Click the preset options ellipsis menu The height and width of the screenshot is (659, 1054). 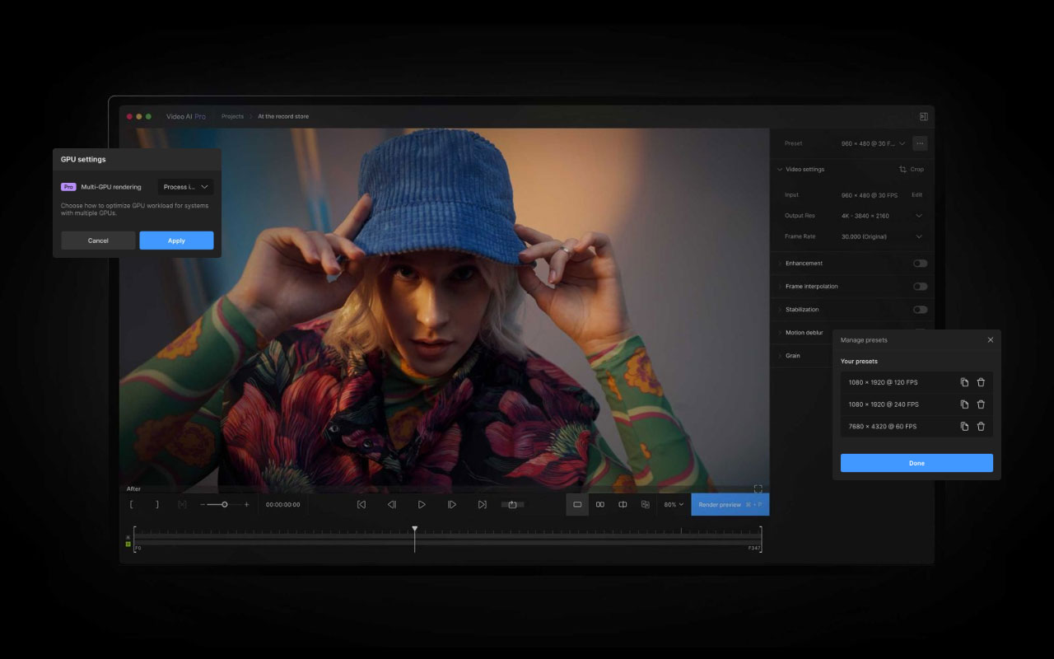[x=920, y=143]
